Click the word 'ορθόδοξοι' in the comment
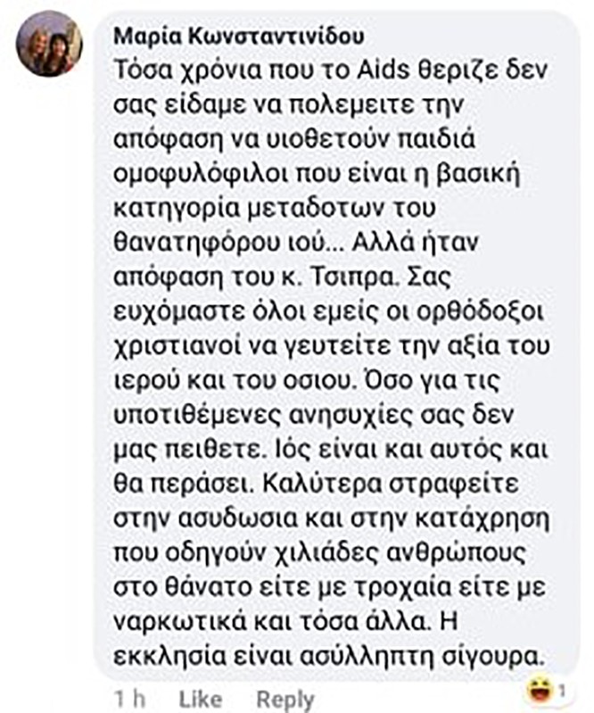Screen dimensions: 594x713 [480, 313]
